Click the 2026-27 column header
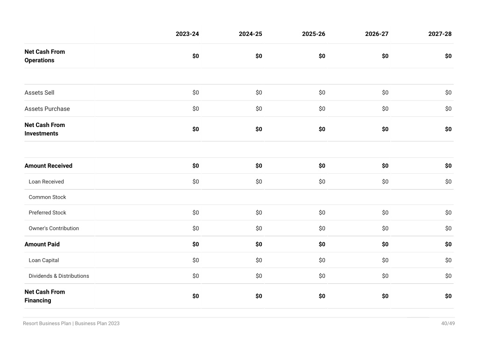 [x=377, y=34]
